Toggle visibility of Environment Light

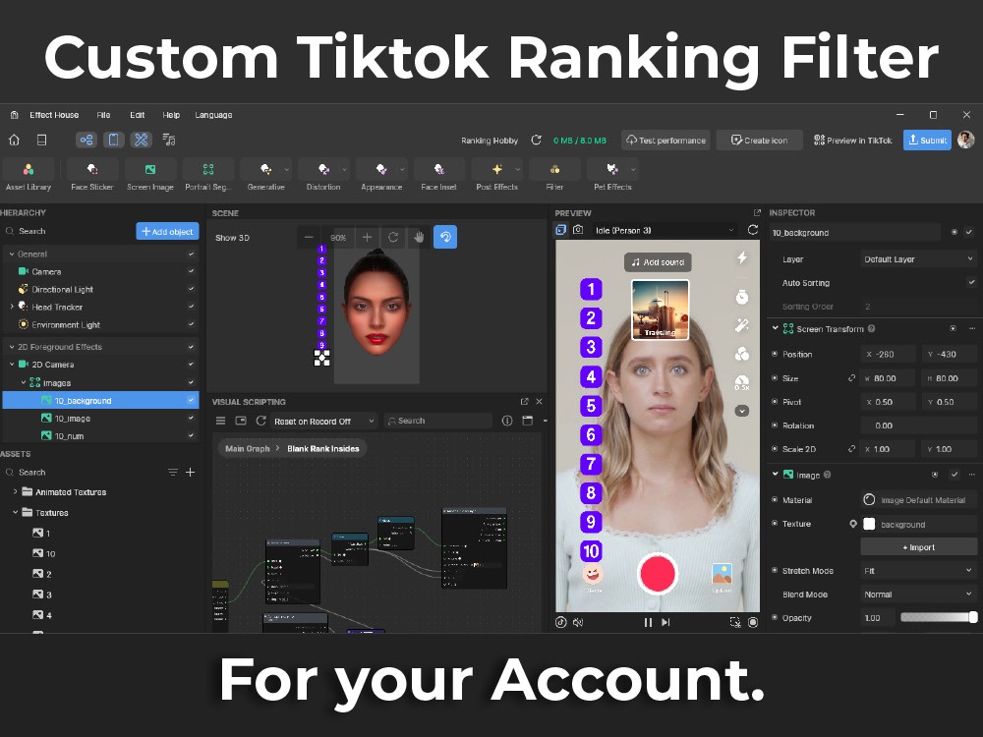[x=191, y=324]
